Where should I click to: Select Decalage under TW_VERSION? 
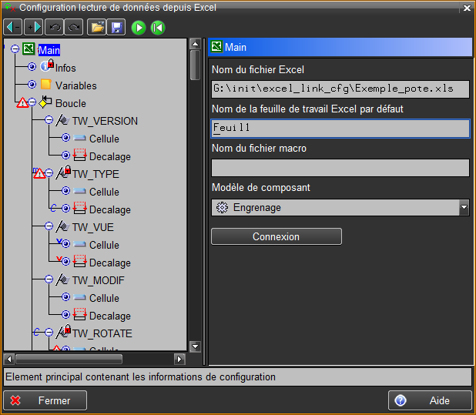click(x=109, y=156)
